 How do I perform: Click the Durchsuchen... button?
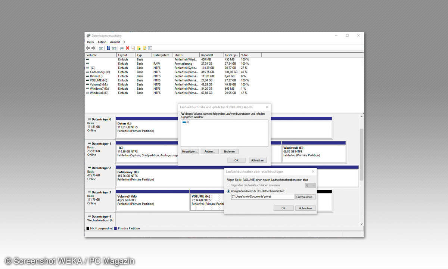[x=305, y=197]
